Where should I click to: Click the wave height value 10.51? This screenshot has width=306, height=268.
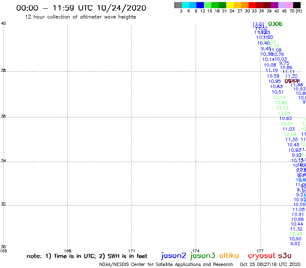(x=277, y=92)
